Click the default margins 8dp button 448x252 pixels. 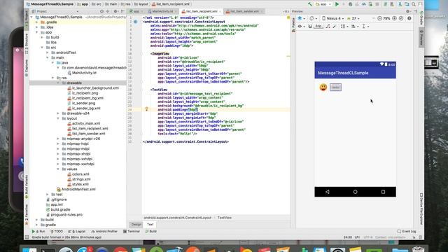point(318,27)
